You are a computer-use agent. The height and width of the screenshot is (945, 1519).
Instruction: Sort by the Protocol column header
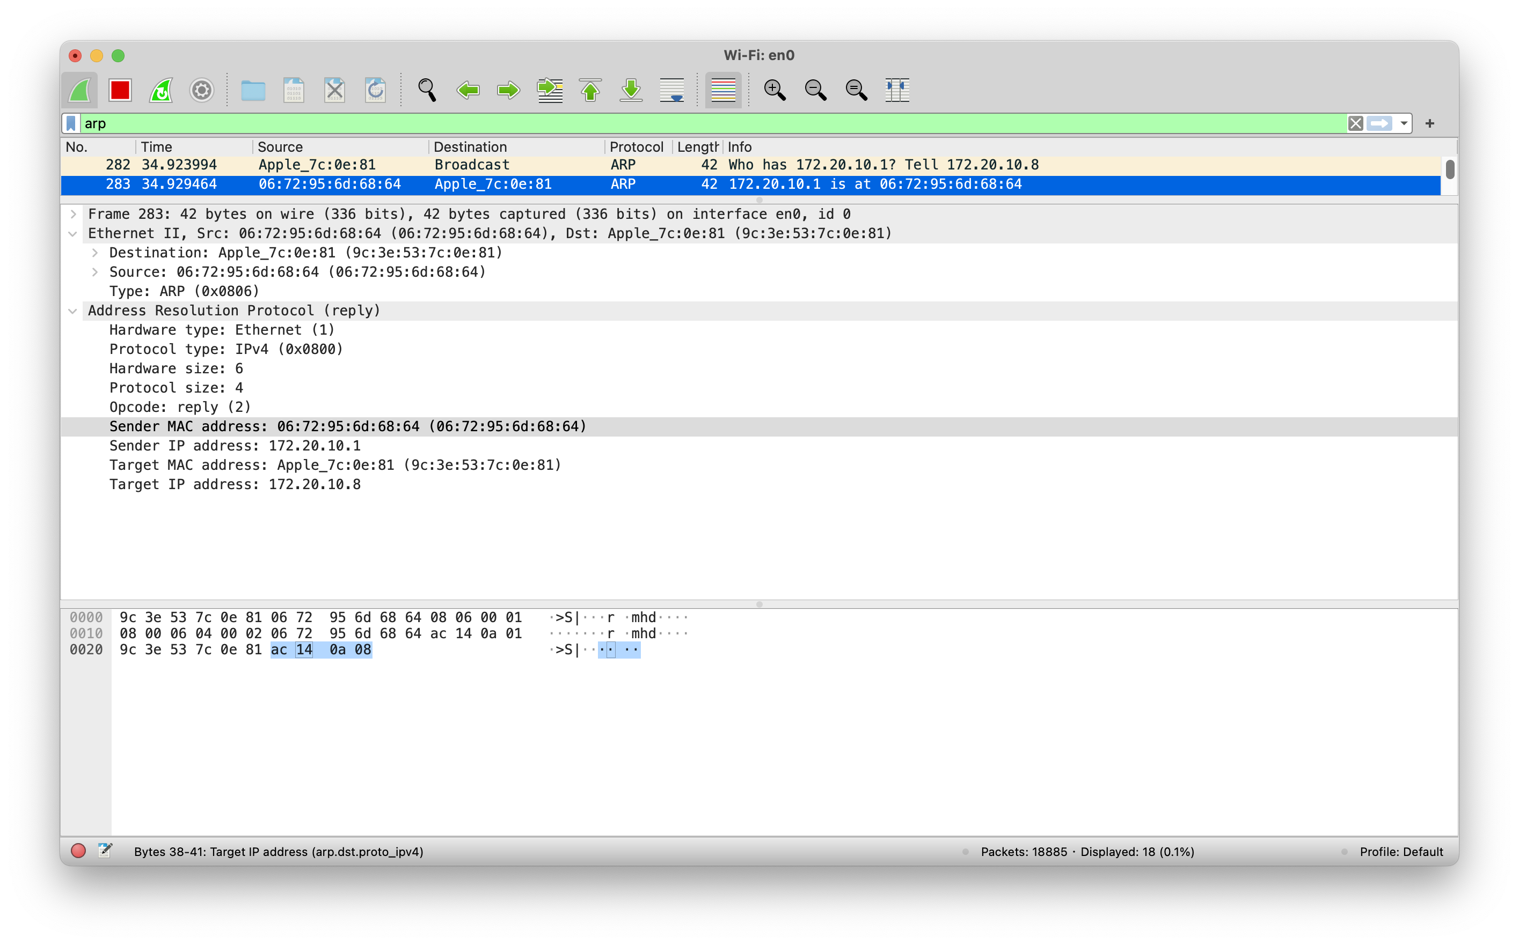pos(636,147)
